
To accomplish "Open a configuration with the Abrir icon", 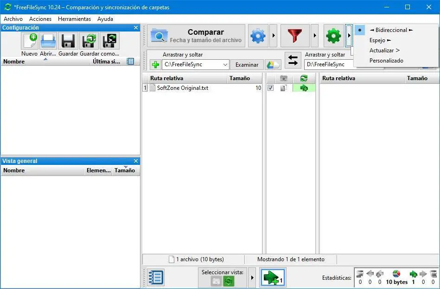I will coord(48,41).
